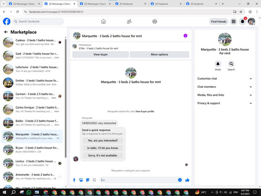Open Windows Start menu

click(x=4, y=192)
